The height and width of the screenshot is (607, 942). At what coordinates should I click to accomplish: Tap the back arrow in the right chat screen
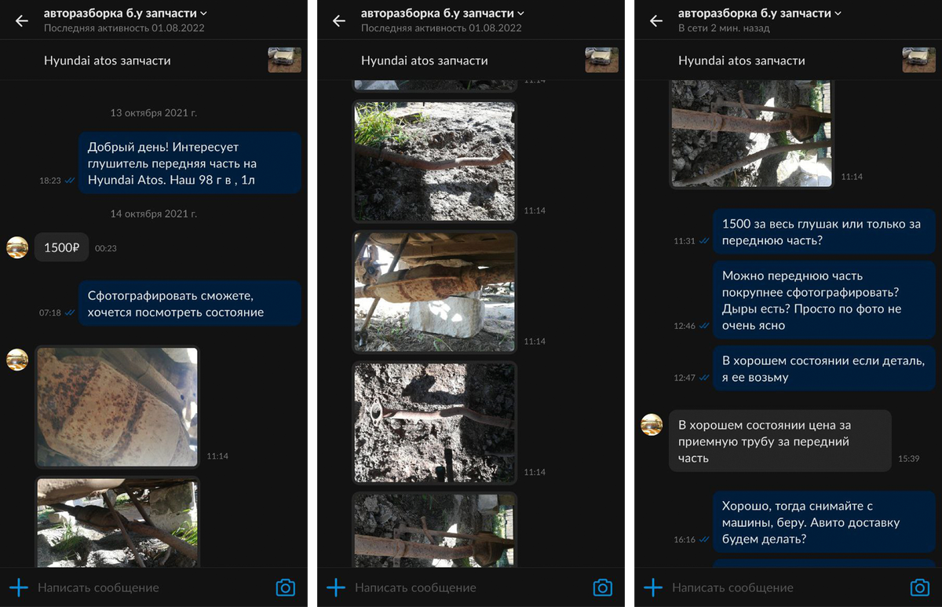point(655,20)
